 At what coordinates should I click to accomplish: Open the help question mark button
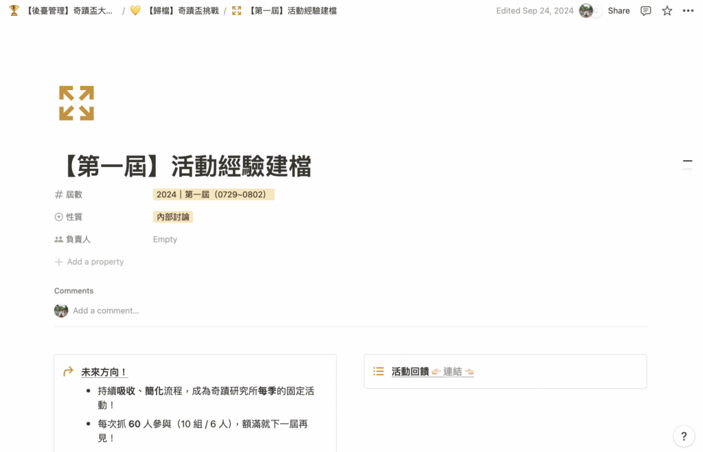(x=683, y=436)
